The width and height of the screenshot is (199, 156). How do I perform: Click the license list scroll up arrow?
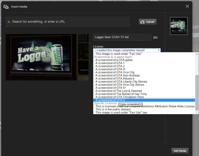tap(197, 54)
